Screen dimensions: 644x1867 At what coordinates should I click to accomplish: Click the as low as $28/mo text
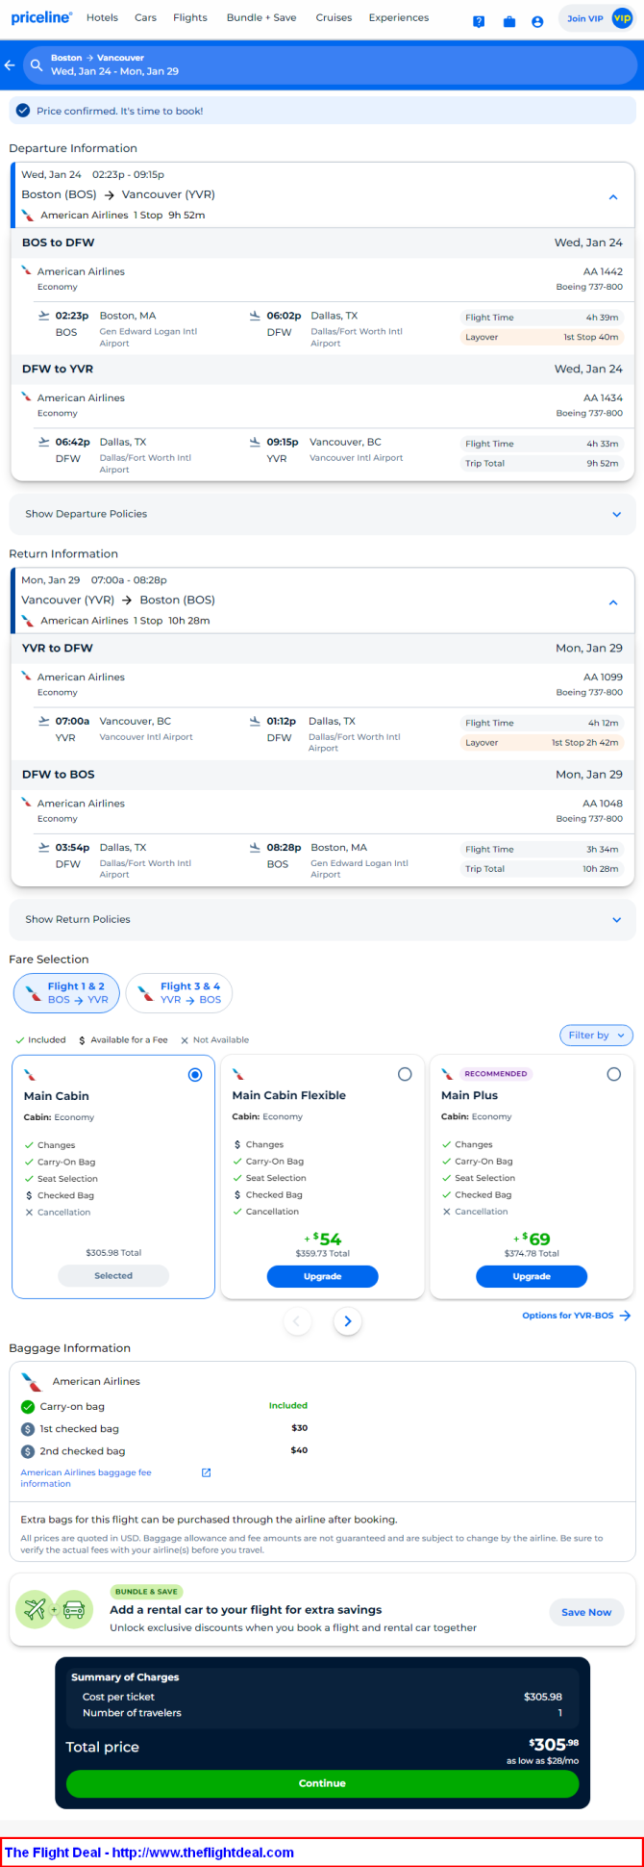pos(542,1760)
